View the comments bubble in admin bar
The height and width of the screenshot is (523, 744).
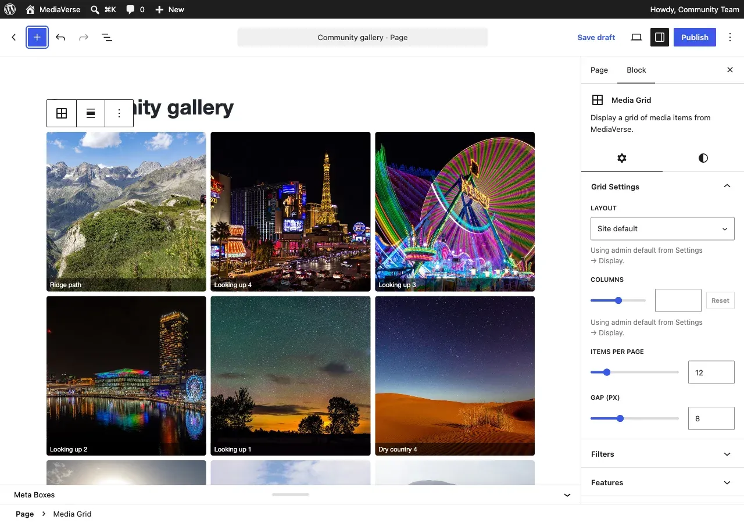(135, 9)
